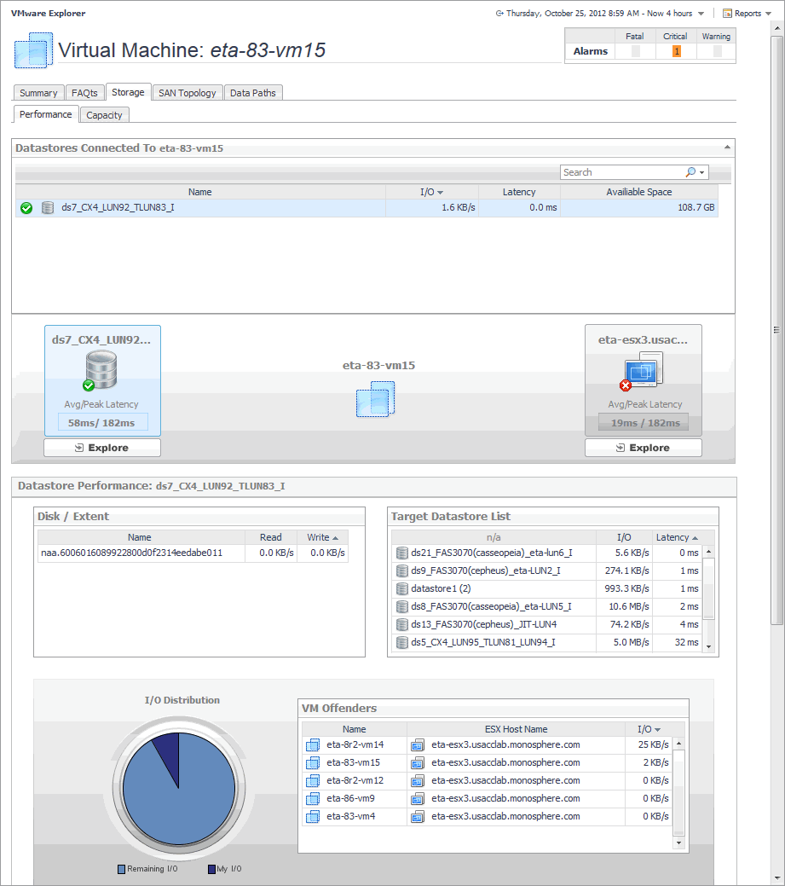
Task: Open the Capacity sub-tab
Action: pos(105,115)
